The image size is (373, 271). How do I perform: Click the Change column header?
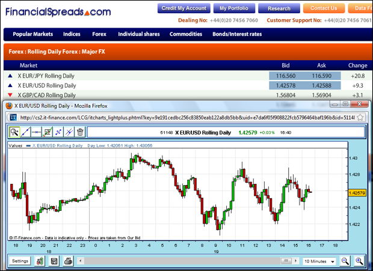pos(358,65)
